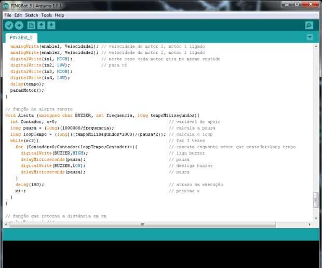Minimize the Arduino window
The width and height of the screenshot is (322, 268).
[x=287, y=5]
